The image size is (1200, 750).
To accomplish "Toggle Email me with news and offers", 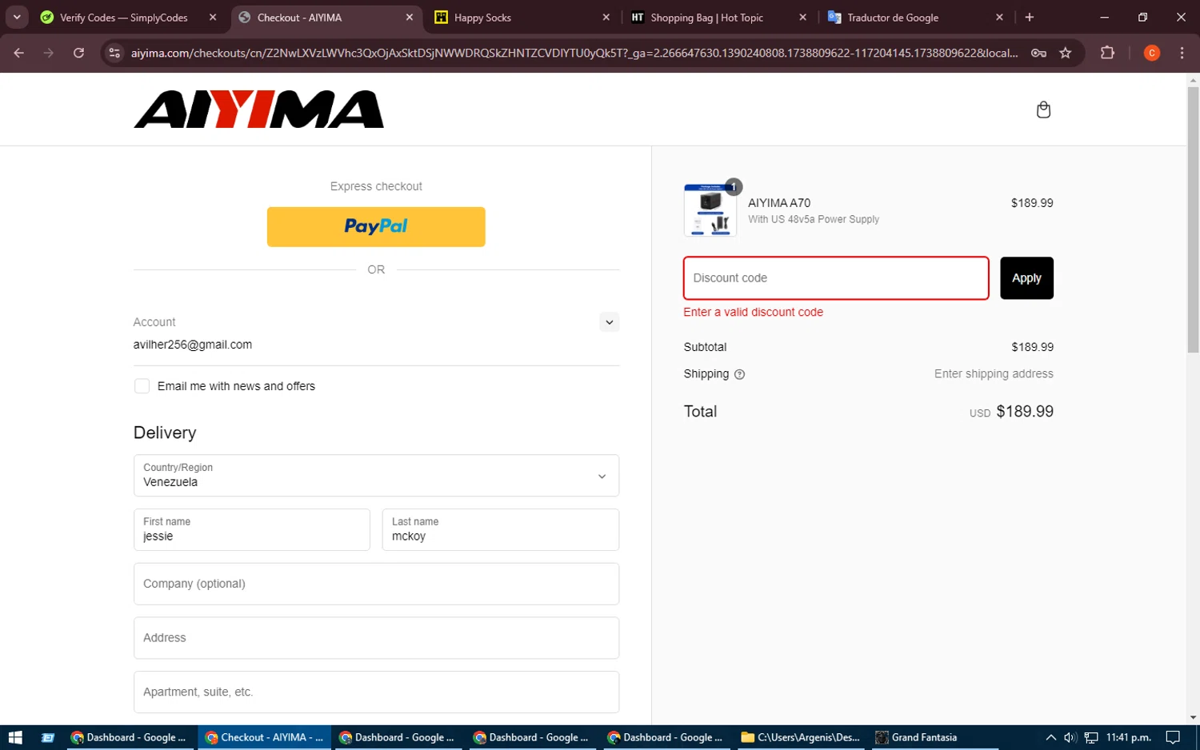I will click(x=142, y=386).
